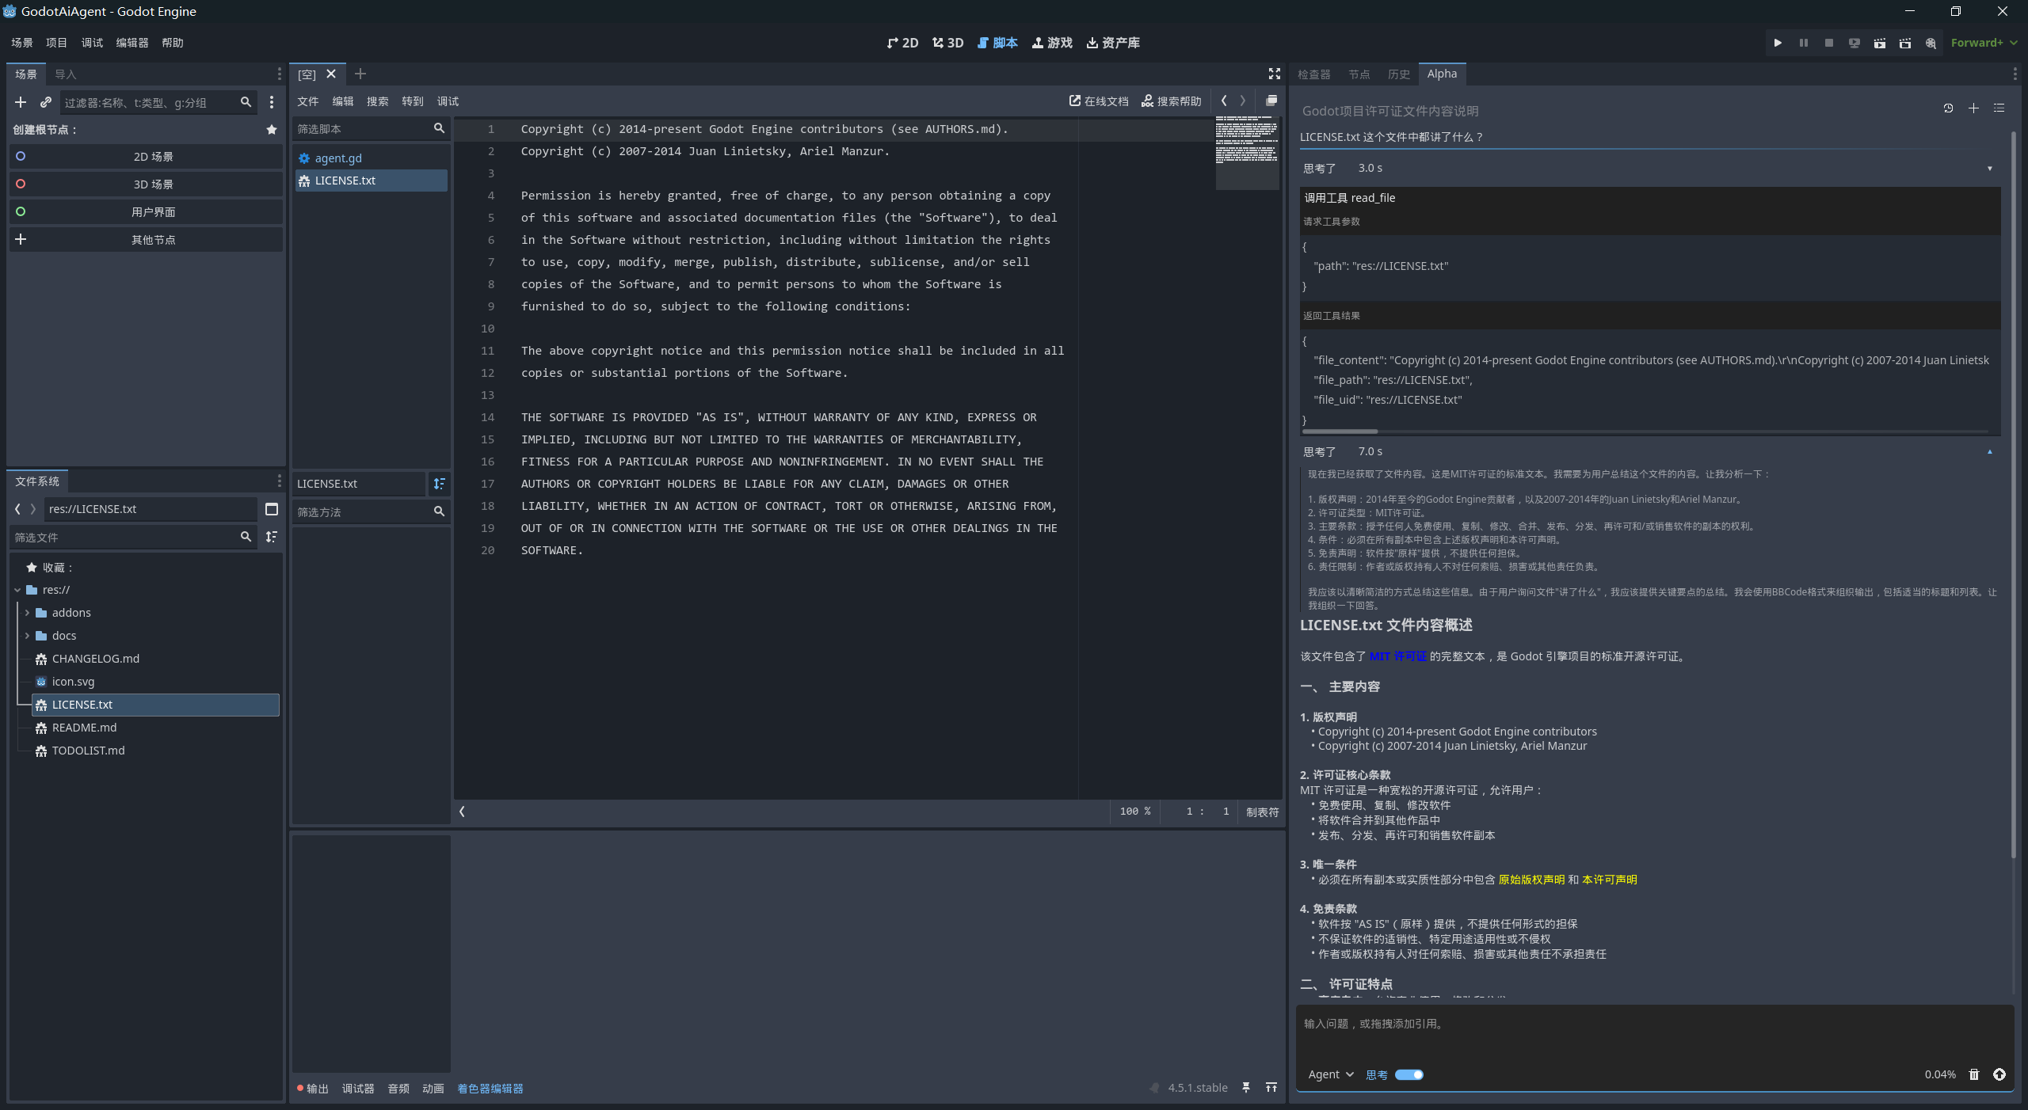Open the Agent mode dropdown
The width and height of the screenshot is (2028, 1110).
(x=1330, y=1074)
